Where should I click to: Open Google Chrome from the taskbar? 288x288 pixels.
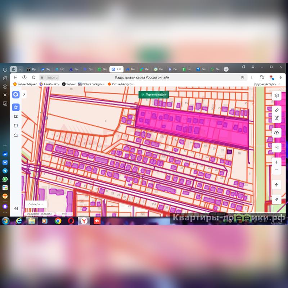[58, 221]
